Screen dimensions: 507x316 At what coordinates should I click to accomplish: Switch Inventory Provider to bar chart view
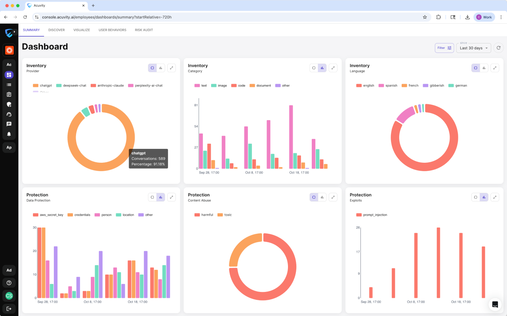(x=161, y=68)
